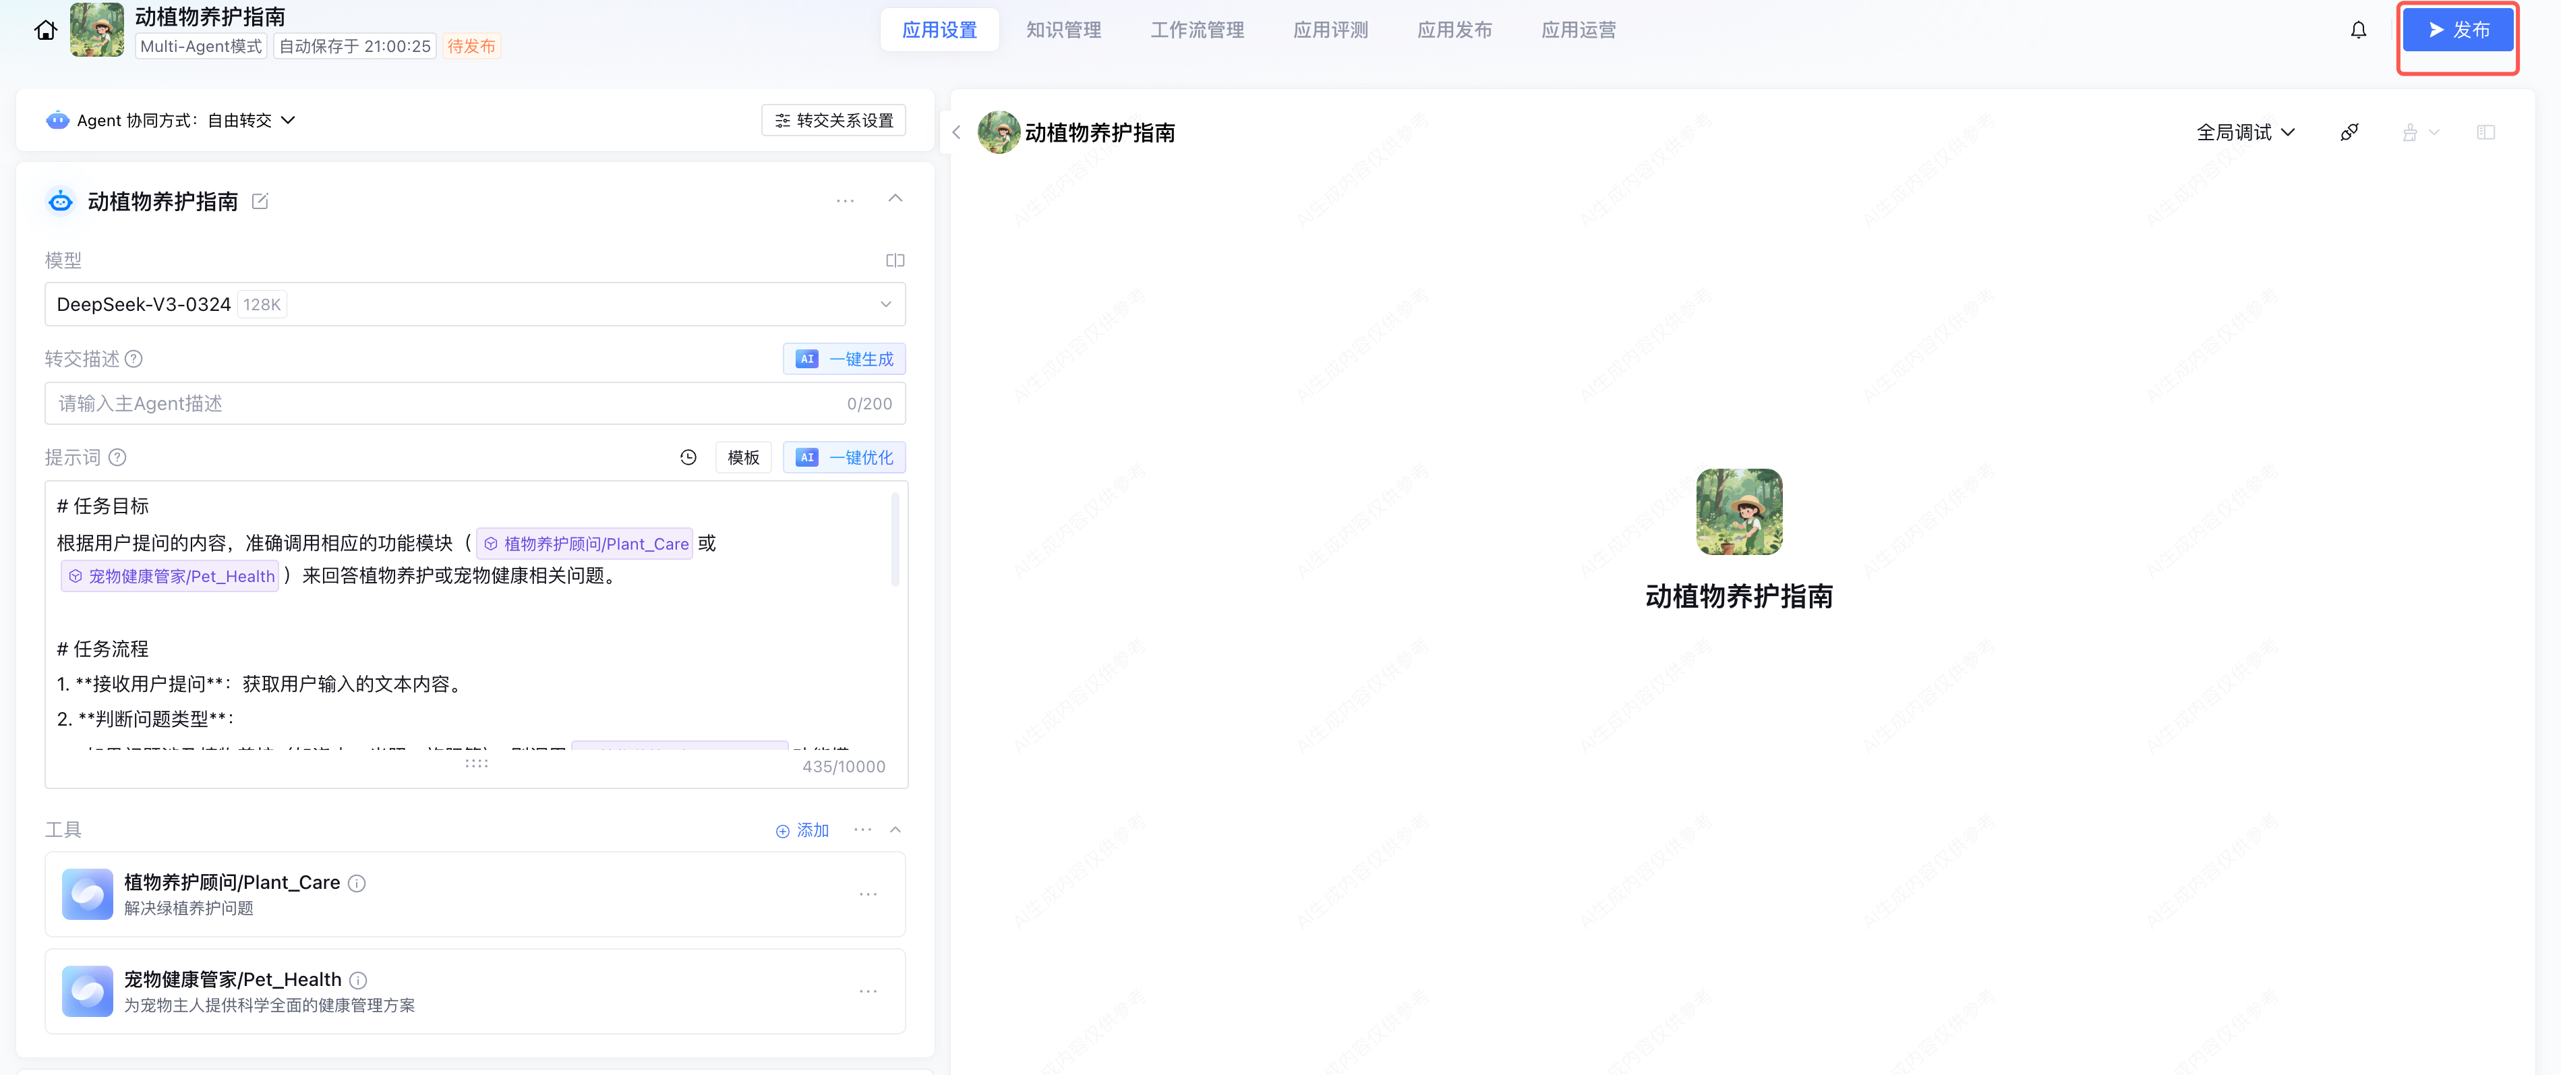Click info icon next to Plant_Care tool
Image resolution: width=2561 pixels, height=1075 pixels.
[357, 883]
